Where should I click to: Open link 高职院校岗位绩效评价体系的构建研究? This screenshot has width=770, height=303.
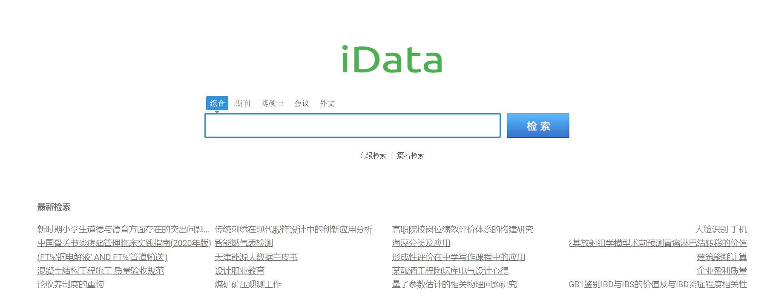463,230
